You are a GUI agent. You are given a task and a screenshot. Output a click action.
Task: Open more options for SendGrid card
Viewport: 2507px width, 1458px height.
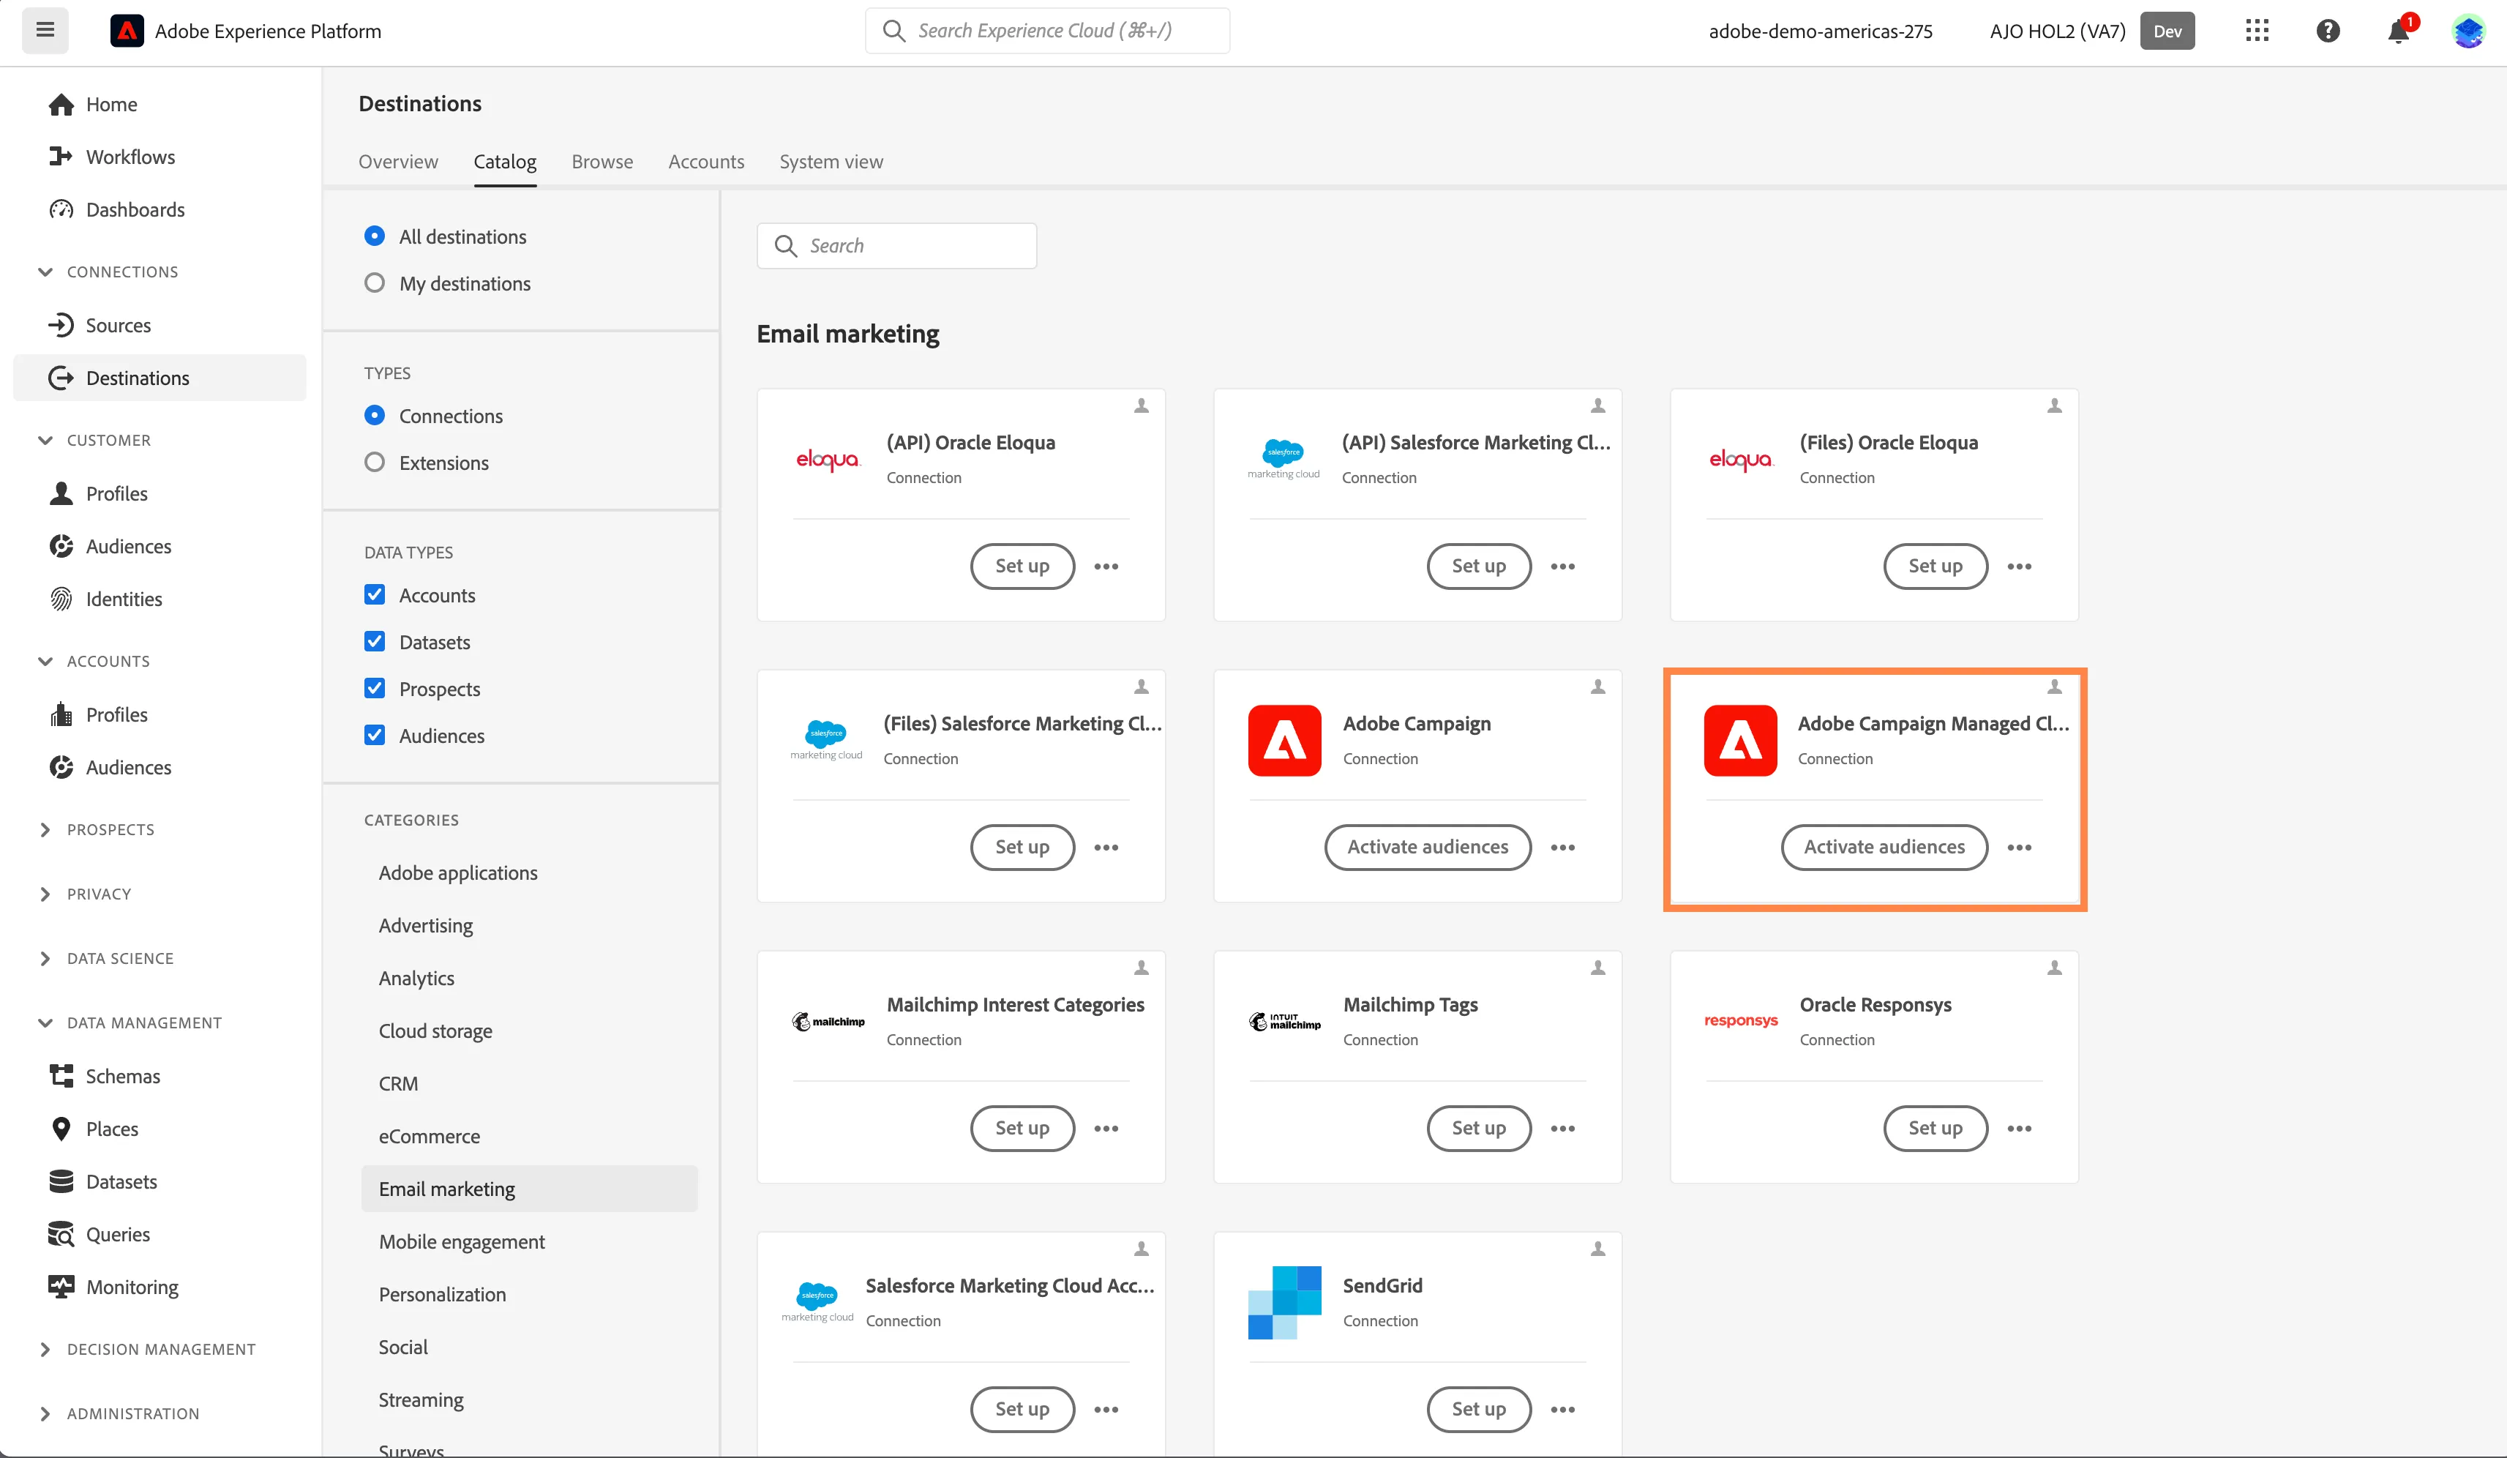[1562, 1410]
